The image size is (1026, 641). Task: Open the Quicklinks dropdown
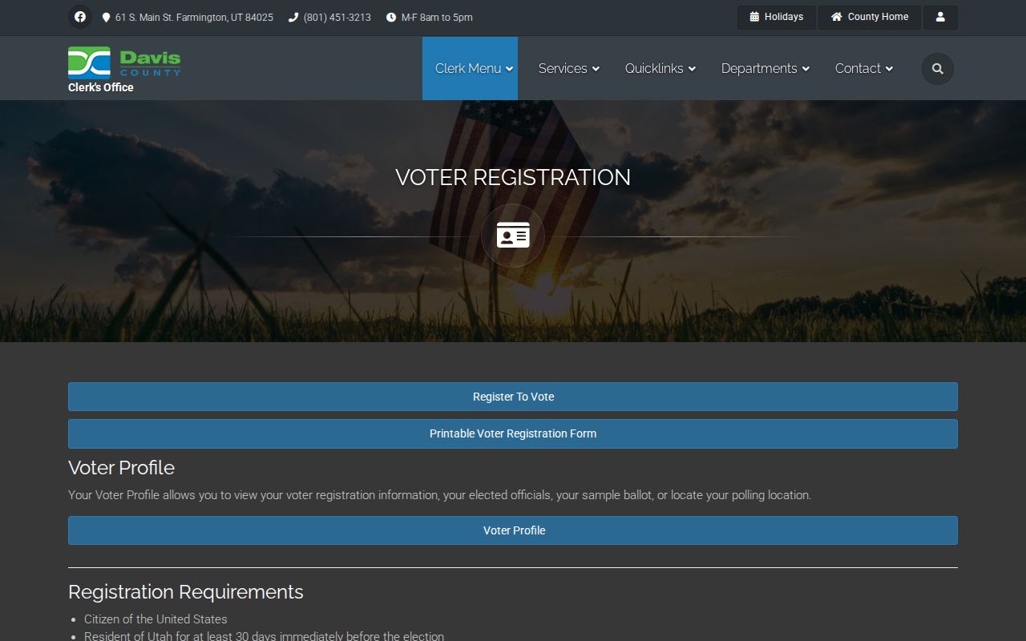tap(660, 69)
